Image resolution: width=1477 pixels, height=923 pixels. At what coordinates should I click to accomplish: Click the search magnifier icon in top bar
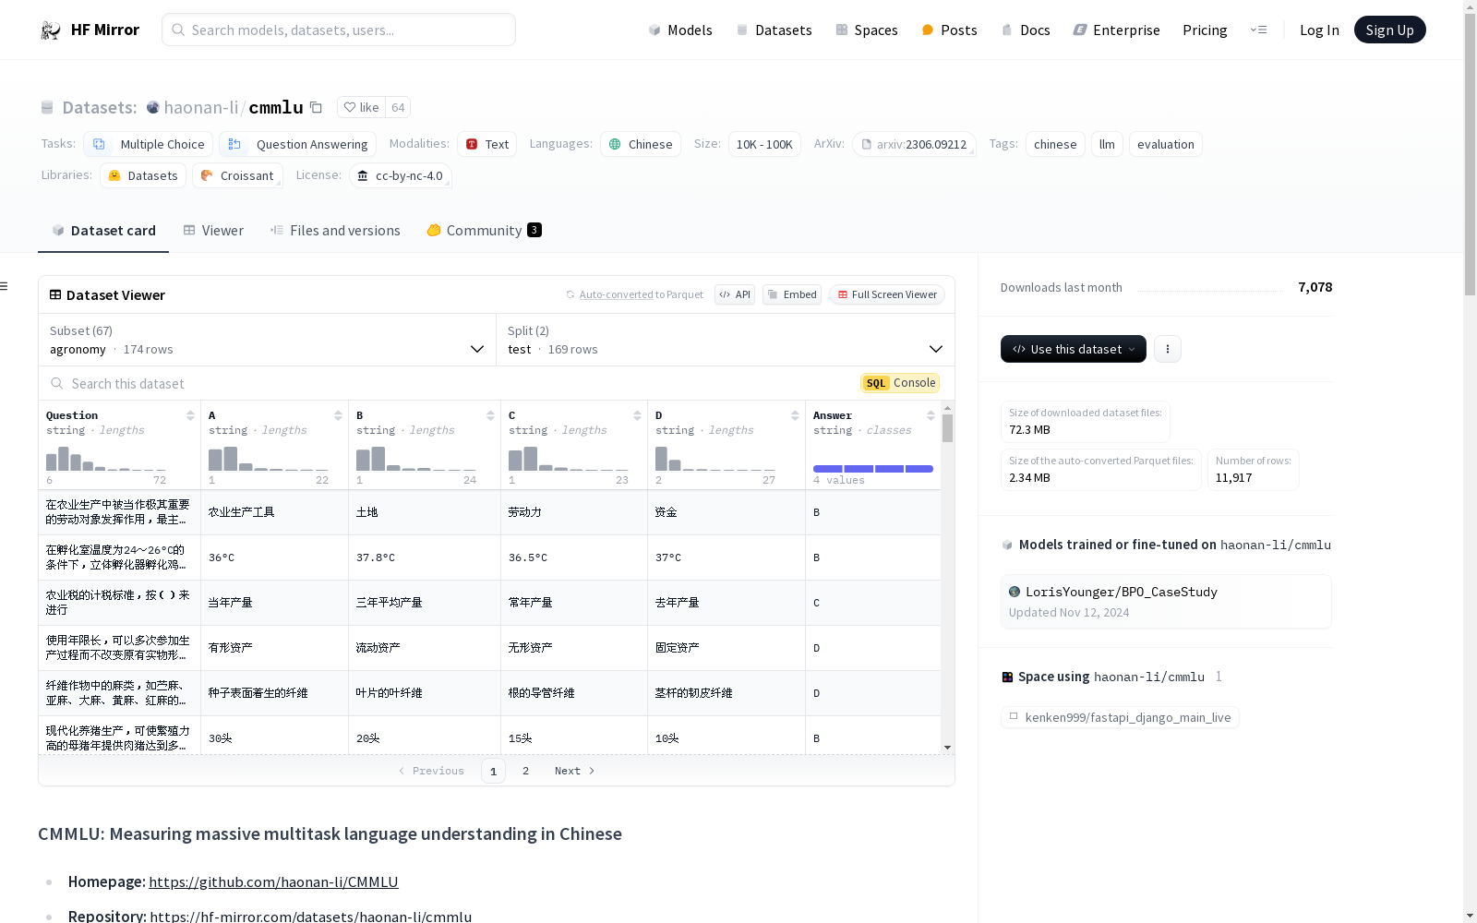(x=178, y=30)
